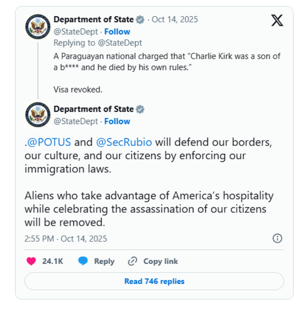This screenshot has width=307, height=309.
Task: Follow StateDept from the top tweet
Action: point(117,32)
